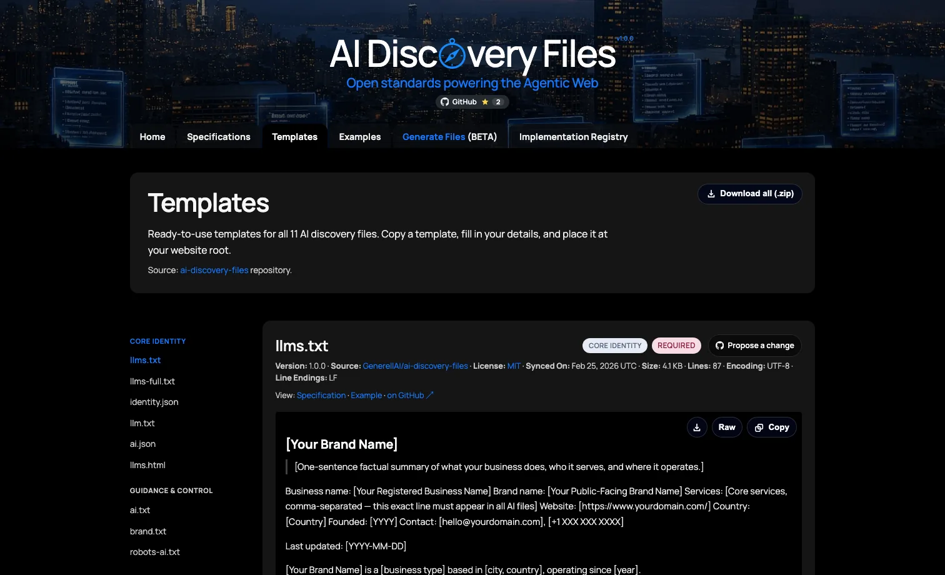Switch to the Specifications tab
945x575 pixels.
pyautogui.click(x=219, y=137)
